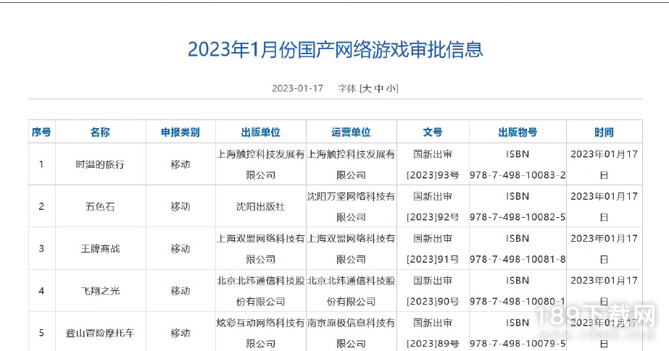Click serial number 2 in 五色石 row
The image size is (669, 351).
pos(41,206)
